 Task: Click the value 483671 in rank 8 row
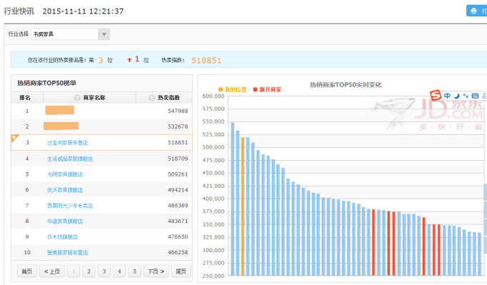178,221
